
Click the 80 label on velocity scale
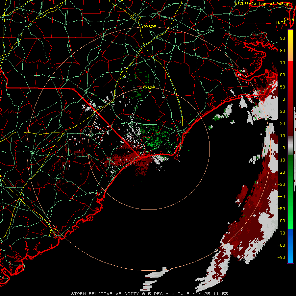click(x=283, y=50)
